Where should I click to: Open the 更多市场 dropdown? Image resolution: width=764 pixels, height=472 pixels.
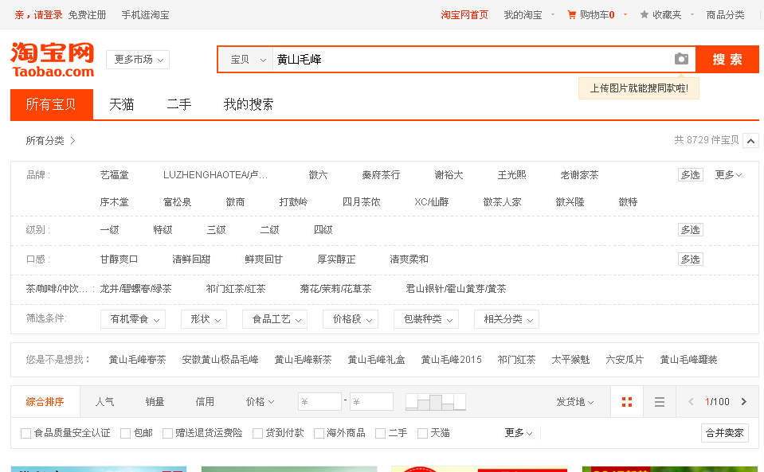[x=138, y=60]
